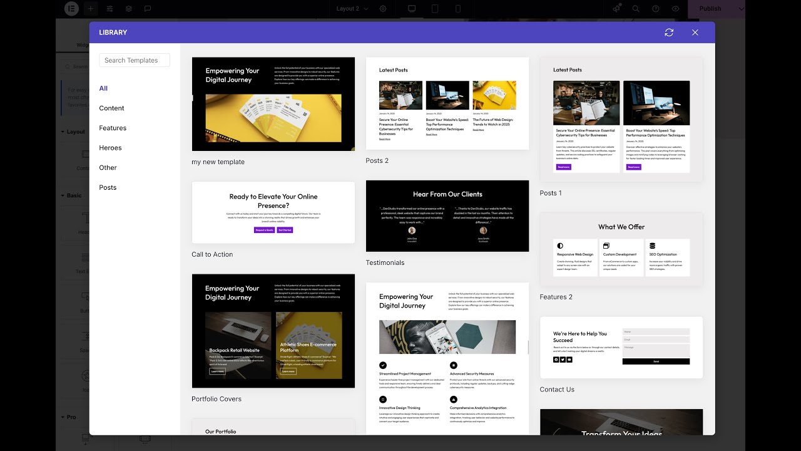Open the Layout 2 document dropdown

point(352,9)
